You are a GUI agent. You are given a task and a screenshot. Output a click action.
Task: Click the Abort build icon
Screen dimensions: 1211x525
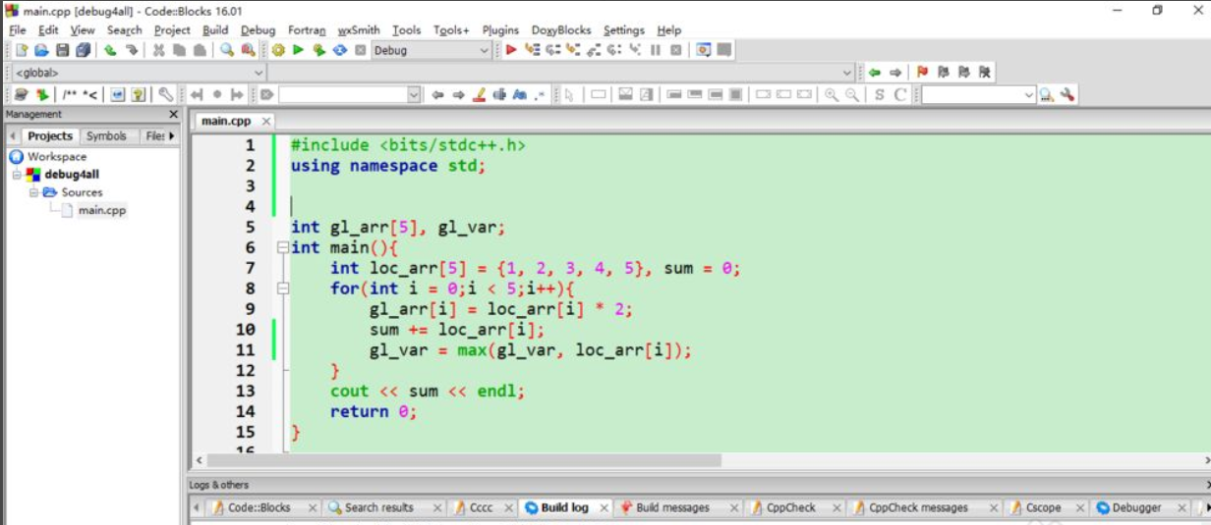(x=361, y=50)
